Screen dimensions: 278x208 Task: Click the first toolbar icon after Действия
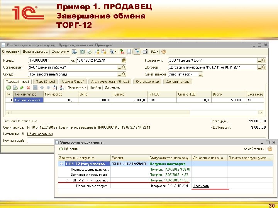click(x=75, y=52)
